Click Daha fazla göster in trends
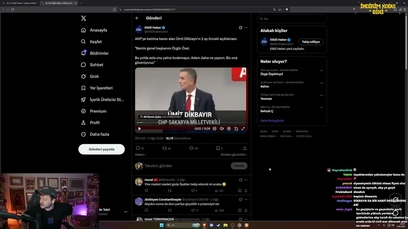The width and height of the screenshot is (408, 229). point(272,121)
